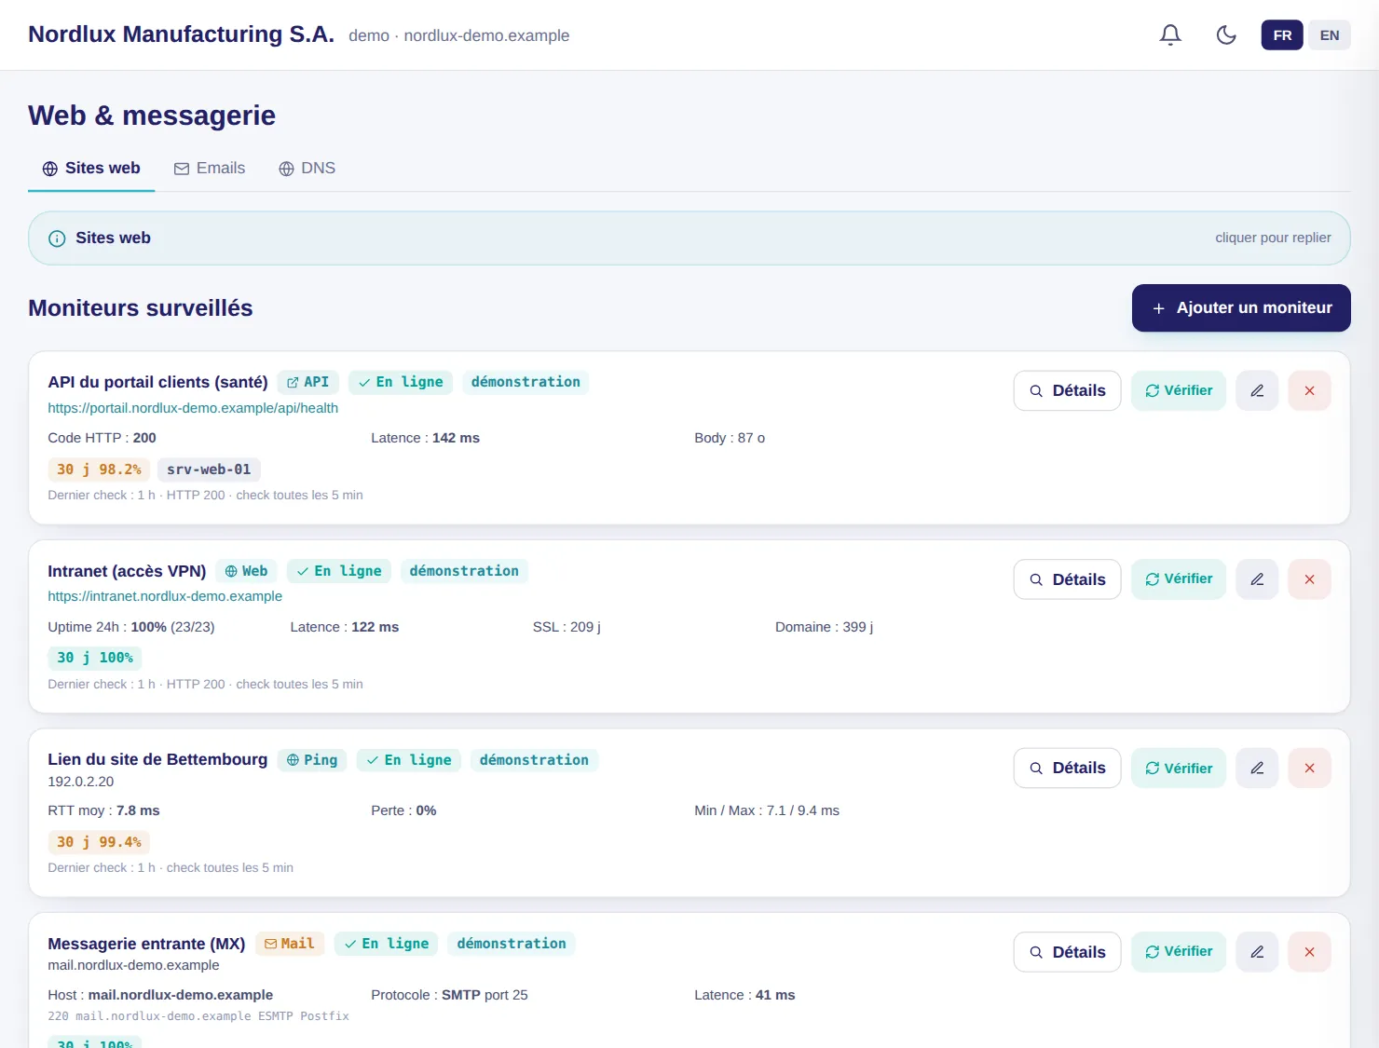Open Détails for Lien du site de Bettembourg
Viewport: 1379px width, 1048px height.
[x=1067, y=768]
